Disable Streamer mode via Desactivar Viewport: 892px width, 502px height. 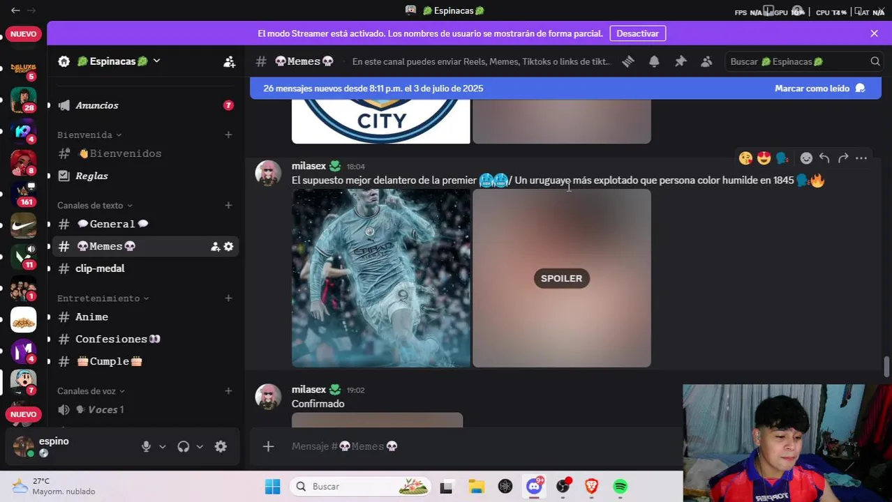click(637, 33)
